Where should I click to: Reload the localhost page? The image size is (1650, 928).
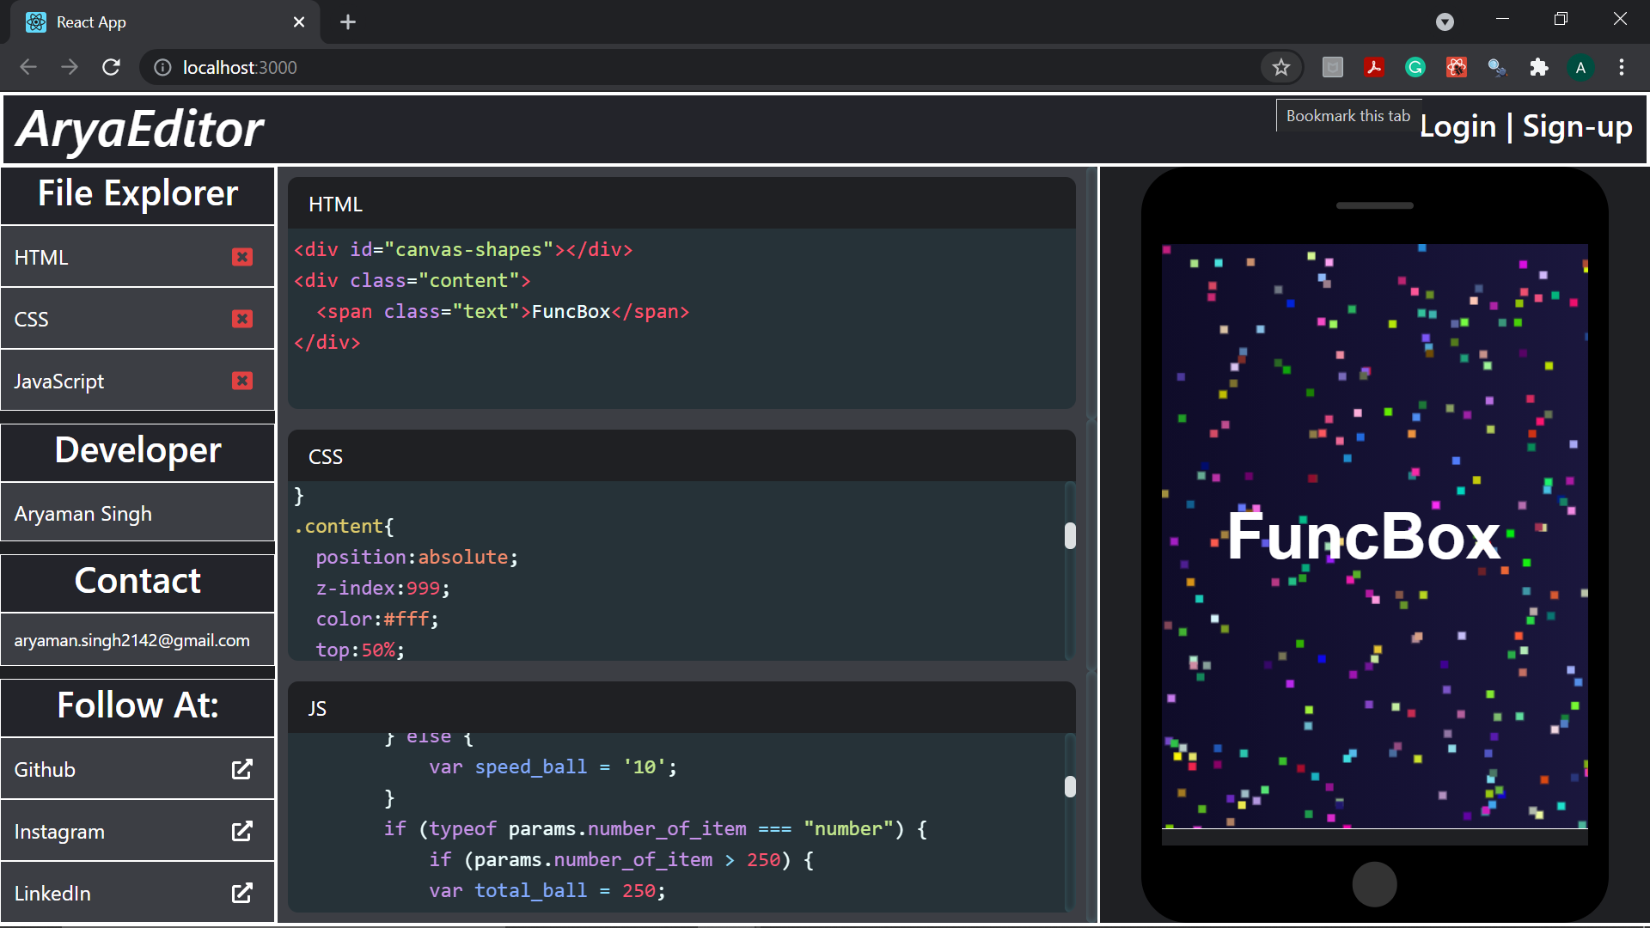pyautogui.click(x=111, y=67)
